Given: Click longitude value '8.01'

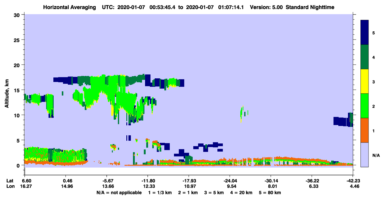Looking at the screenshot, I should 273,186.
